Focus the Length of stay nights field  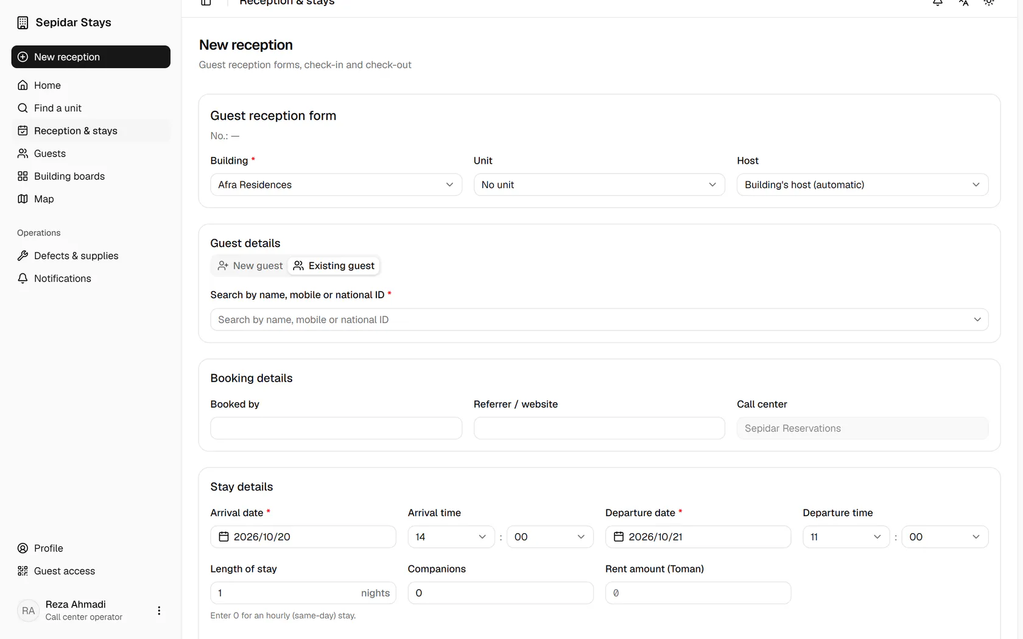click(303, 593)
